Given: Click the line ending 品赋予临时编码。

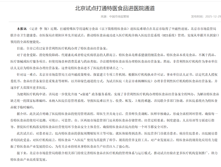Looking at the screenshot, I should [23, 107].
